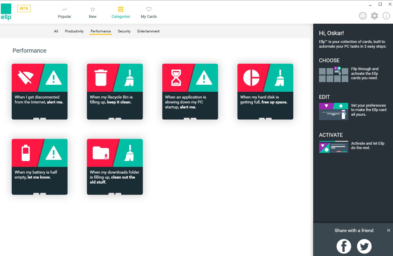Open the My Cards tab
Screen dimensions: 393x256
tap(149, 13)
